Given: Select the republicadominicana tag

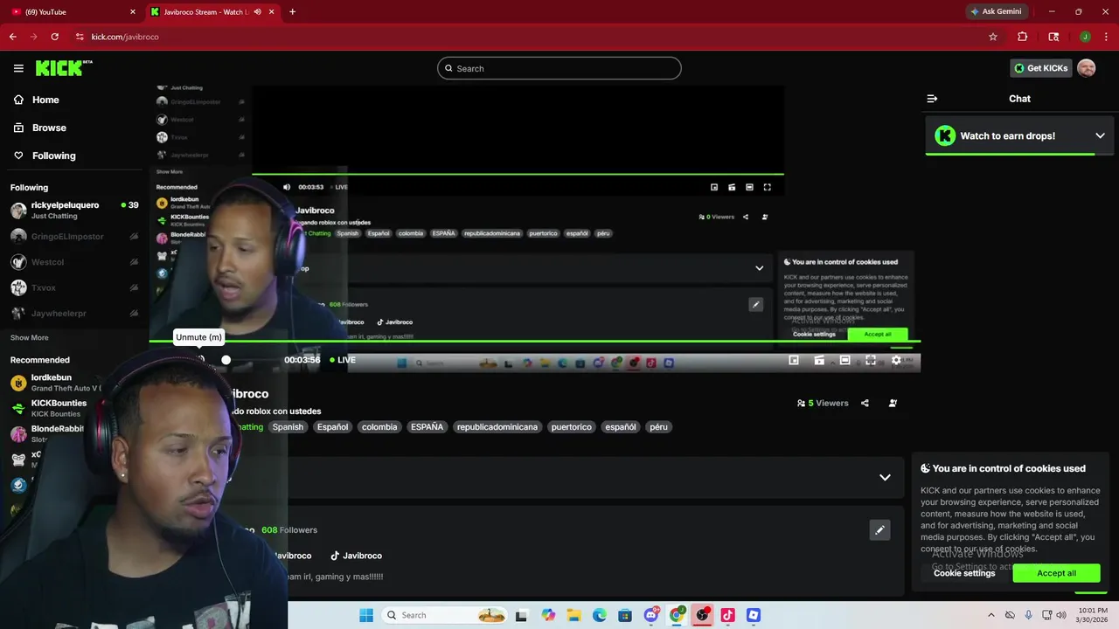Looking at the screenshot, I should [497, 427].
